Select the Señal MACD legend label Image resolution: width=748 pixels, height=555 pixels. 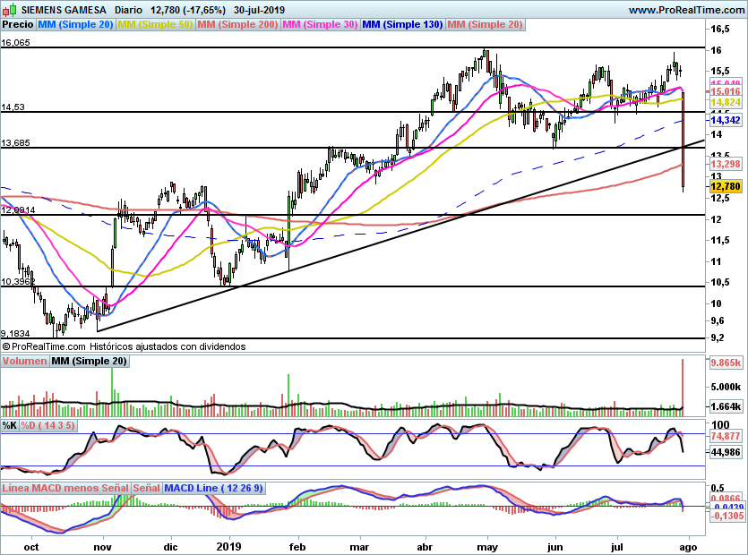[146, 488]
